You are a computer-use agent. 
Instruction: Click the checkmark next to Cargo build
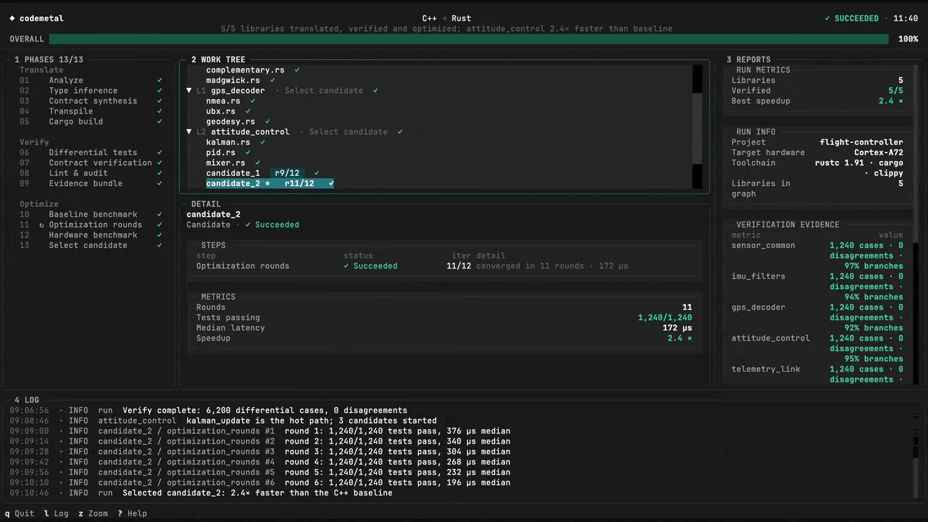click(x=159, y=121)
